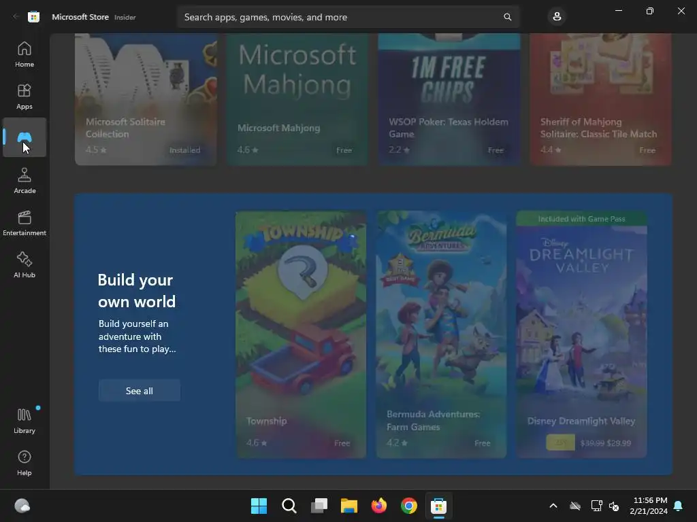Click the Microsoft Store logo icon

(34, 17)
